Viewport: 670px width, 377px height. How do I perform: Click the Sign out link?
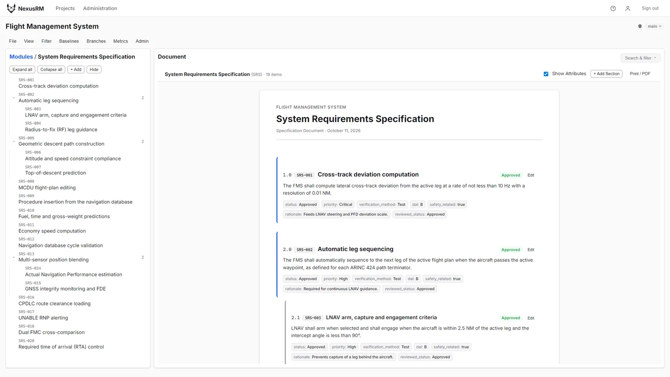click(650, 8)
